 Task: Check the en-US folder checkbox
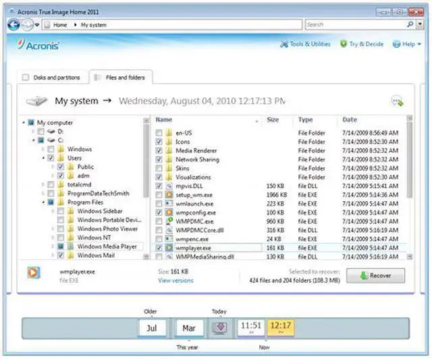159,133
